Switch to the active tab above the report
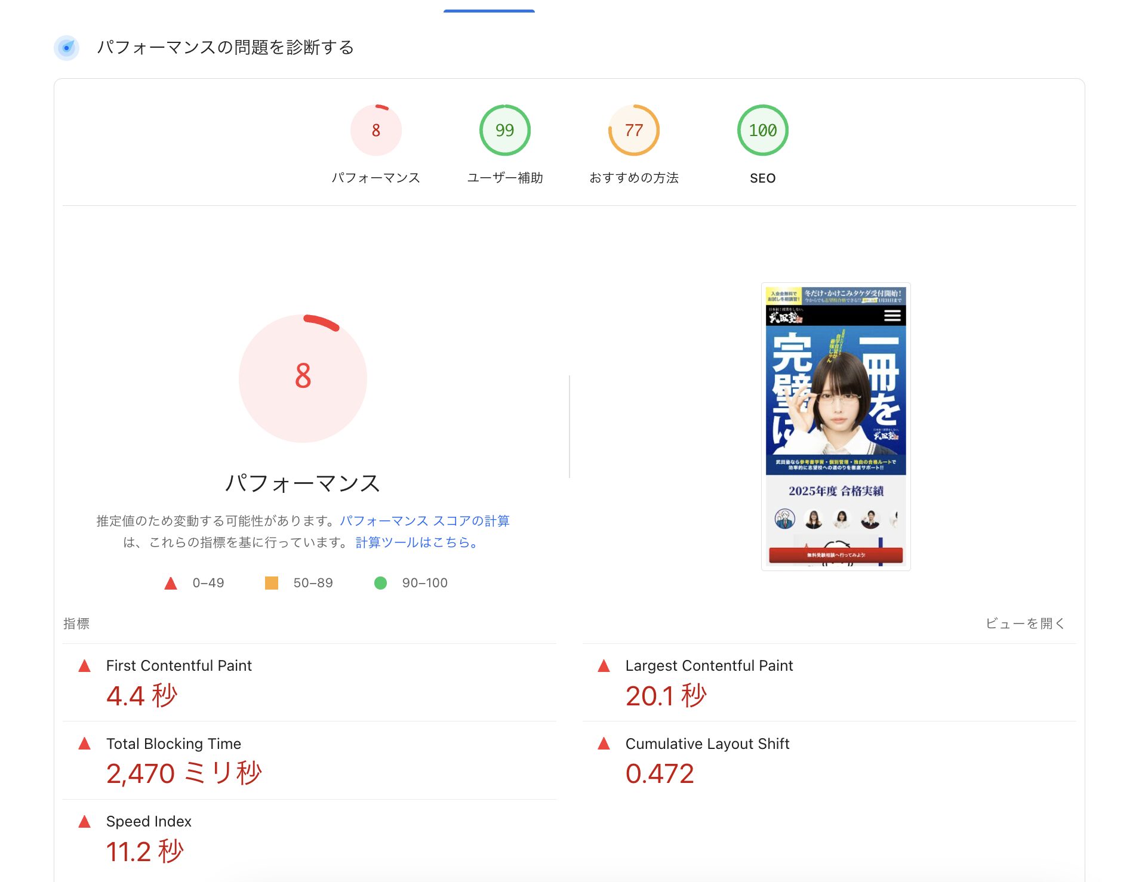1139x882 pixels. click(x=488, y=9)
